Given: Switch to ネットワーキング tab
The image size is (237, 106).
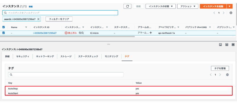Looking at the screenshot, I should (x=45, y=56).
